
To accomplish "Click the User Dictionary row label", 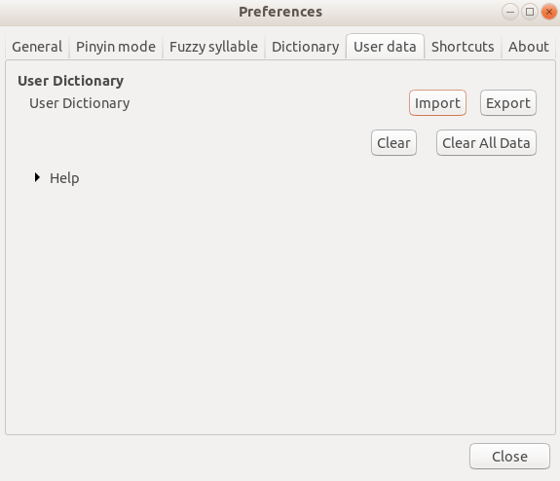I will coord(79,103).
